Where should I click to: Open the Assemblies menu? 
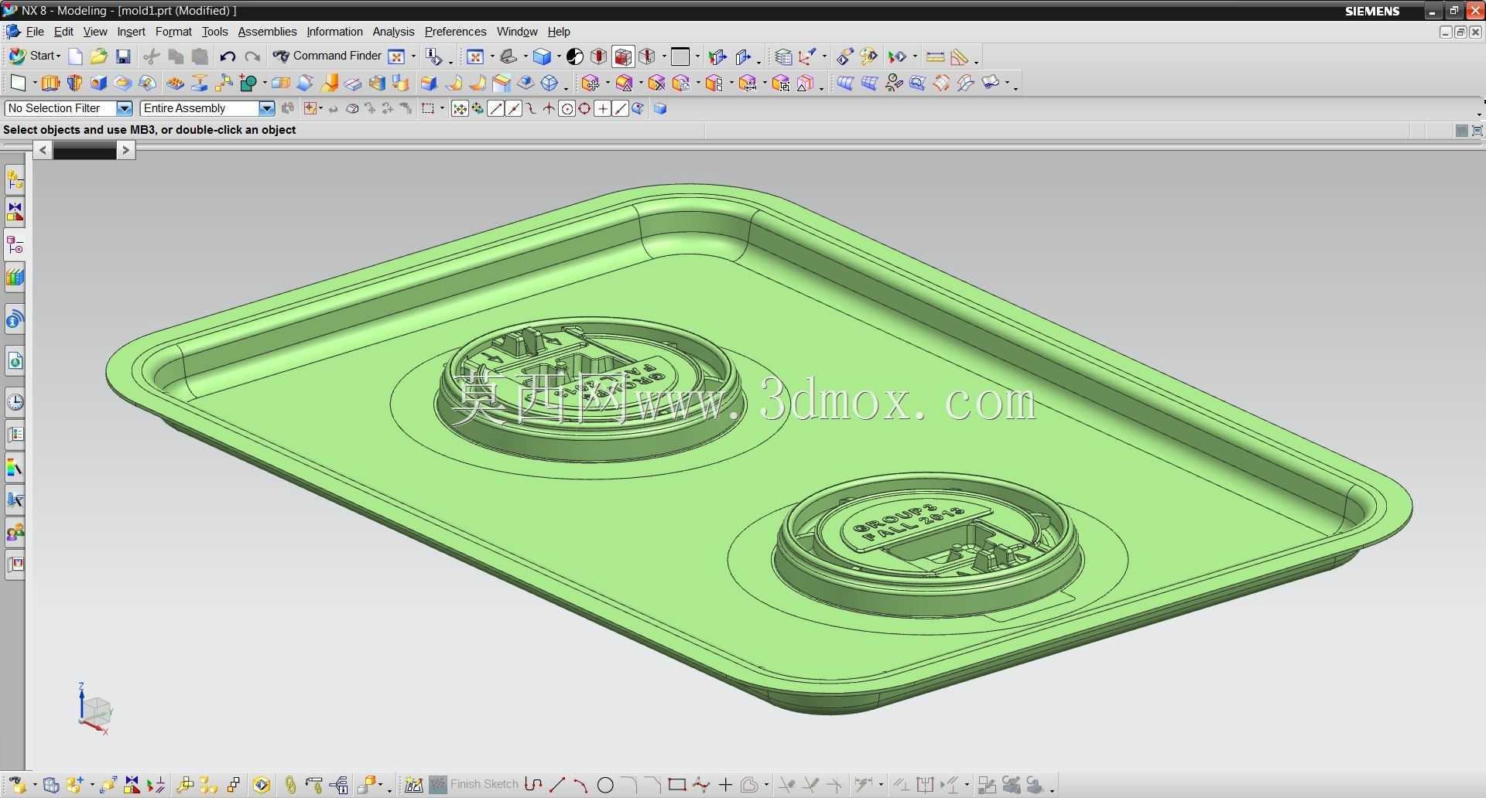[x=267, y=32]
